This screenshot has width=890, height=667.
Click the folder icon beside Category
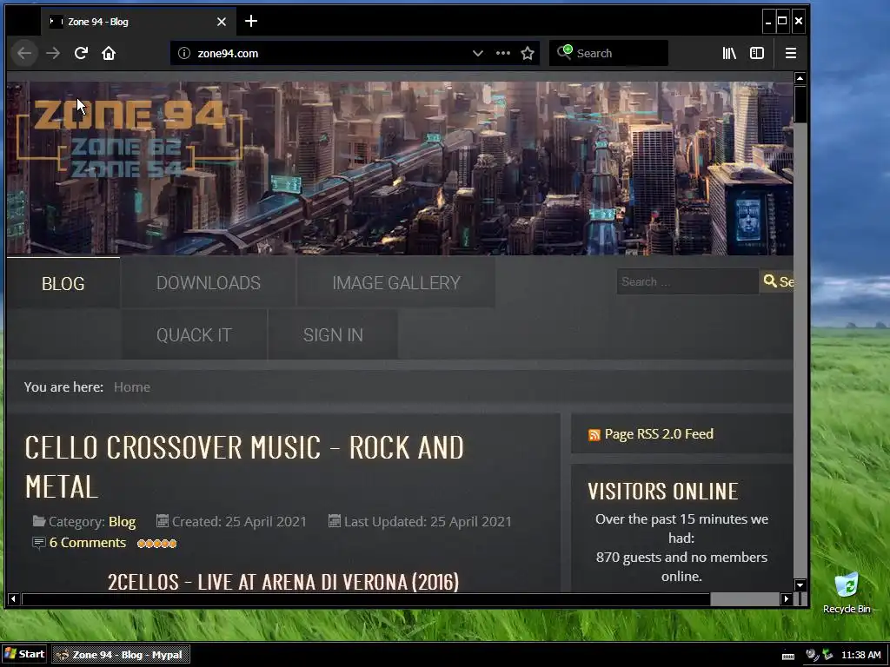point(38,521)
